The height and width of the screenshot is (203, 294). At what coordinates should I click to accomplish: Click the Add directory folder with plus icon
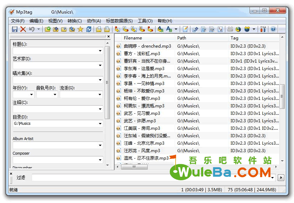pos(56,29)
